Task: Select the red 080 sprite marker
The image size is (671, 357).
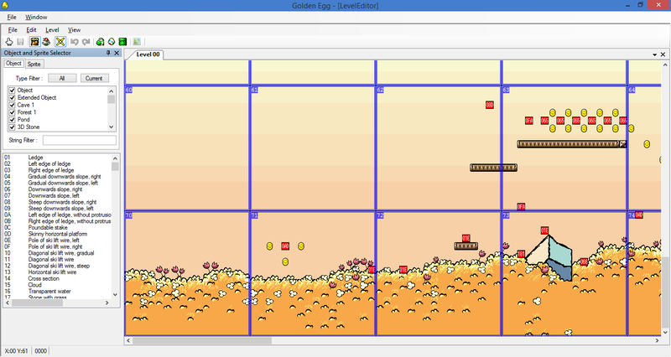Action: click(x=490, y=105)
